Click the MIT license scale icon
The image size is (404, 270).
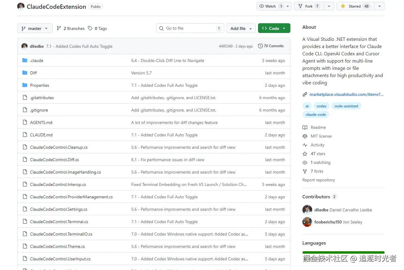[x=305, y=136]
